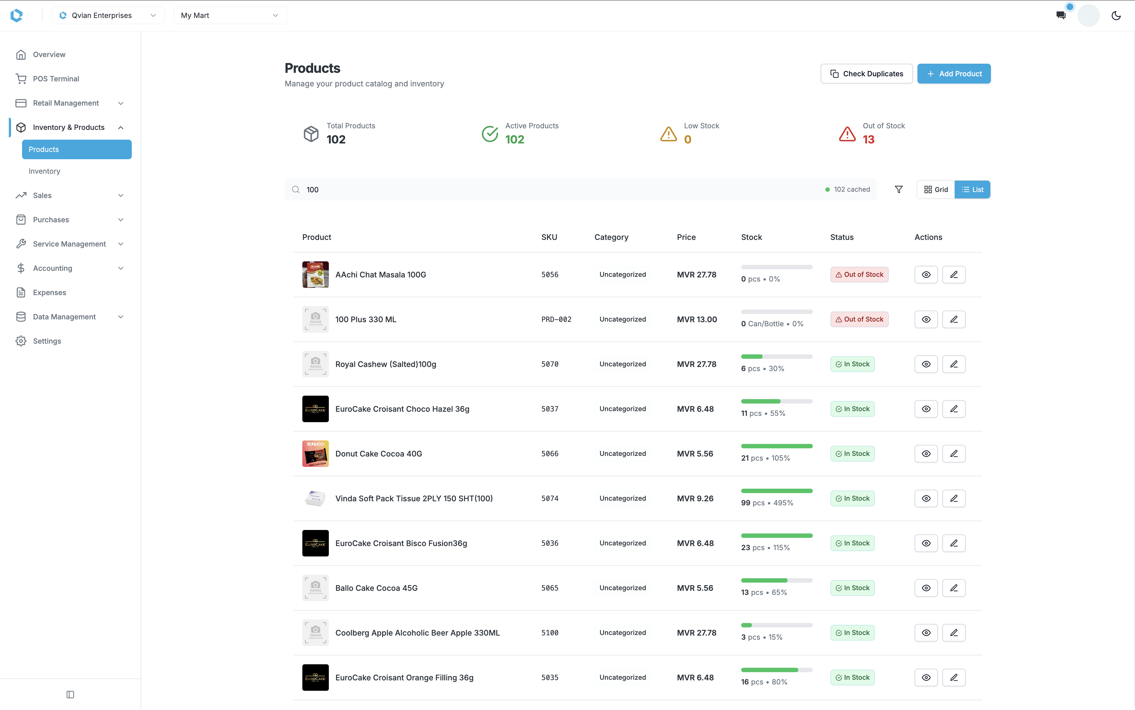Click the Add Product button
Viewport: 1135px width, 710px height.
(x=954, y=73)
